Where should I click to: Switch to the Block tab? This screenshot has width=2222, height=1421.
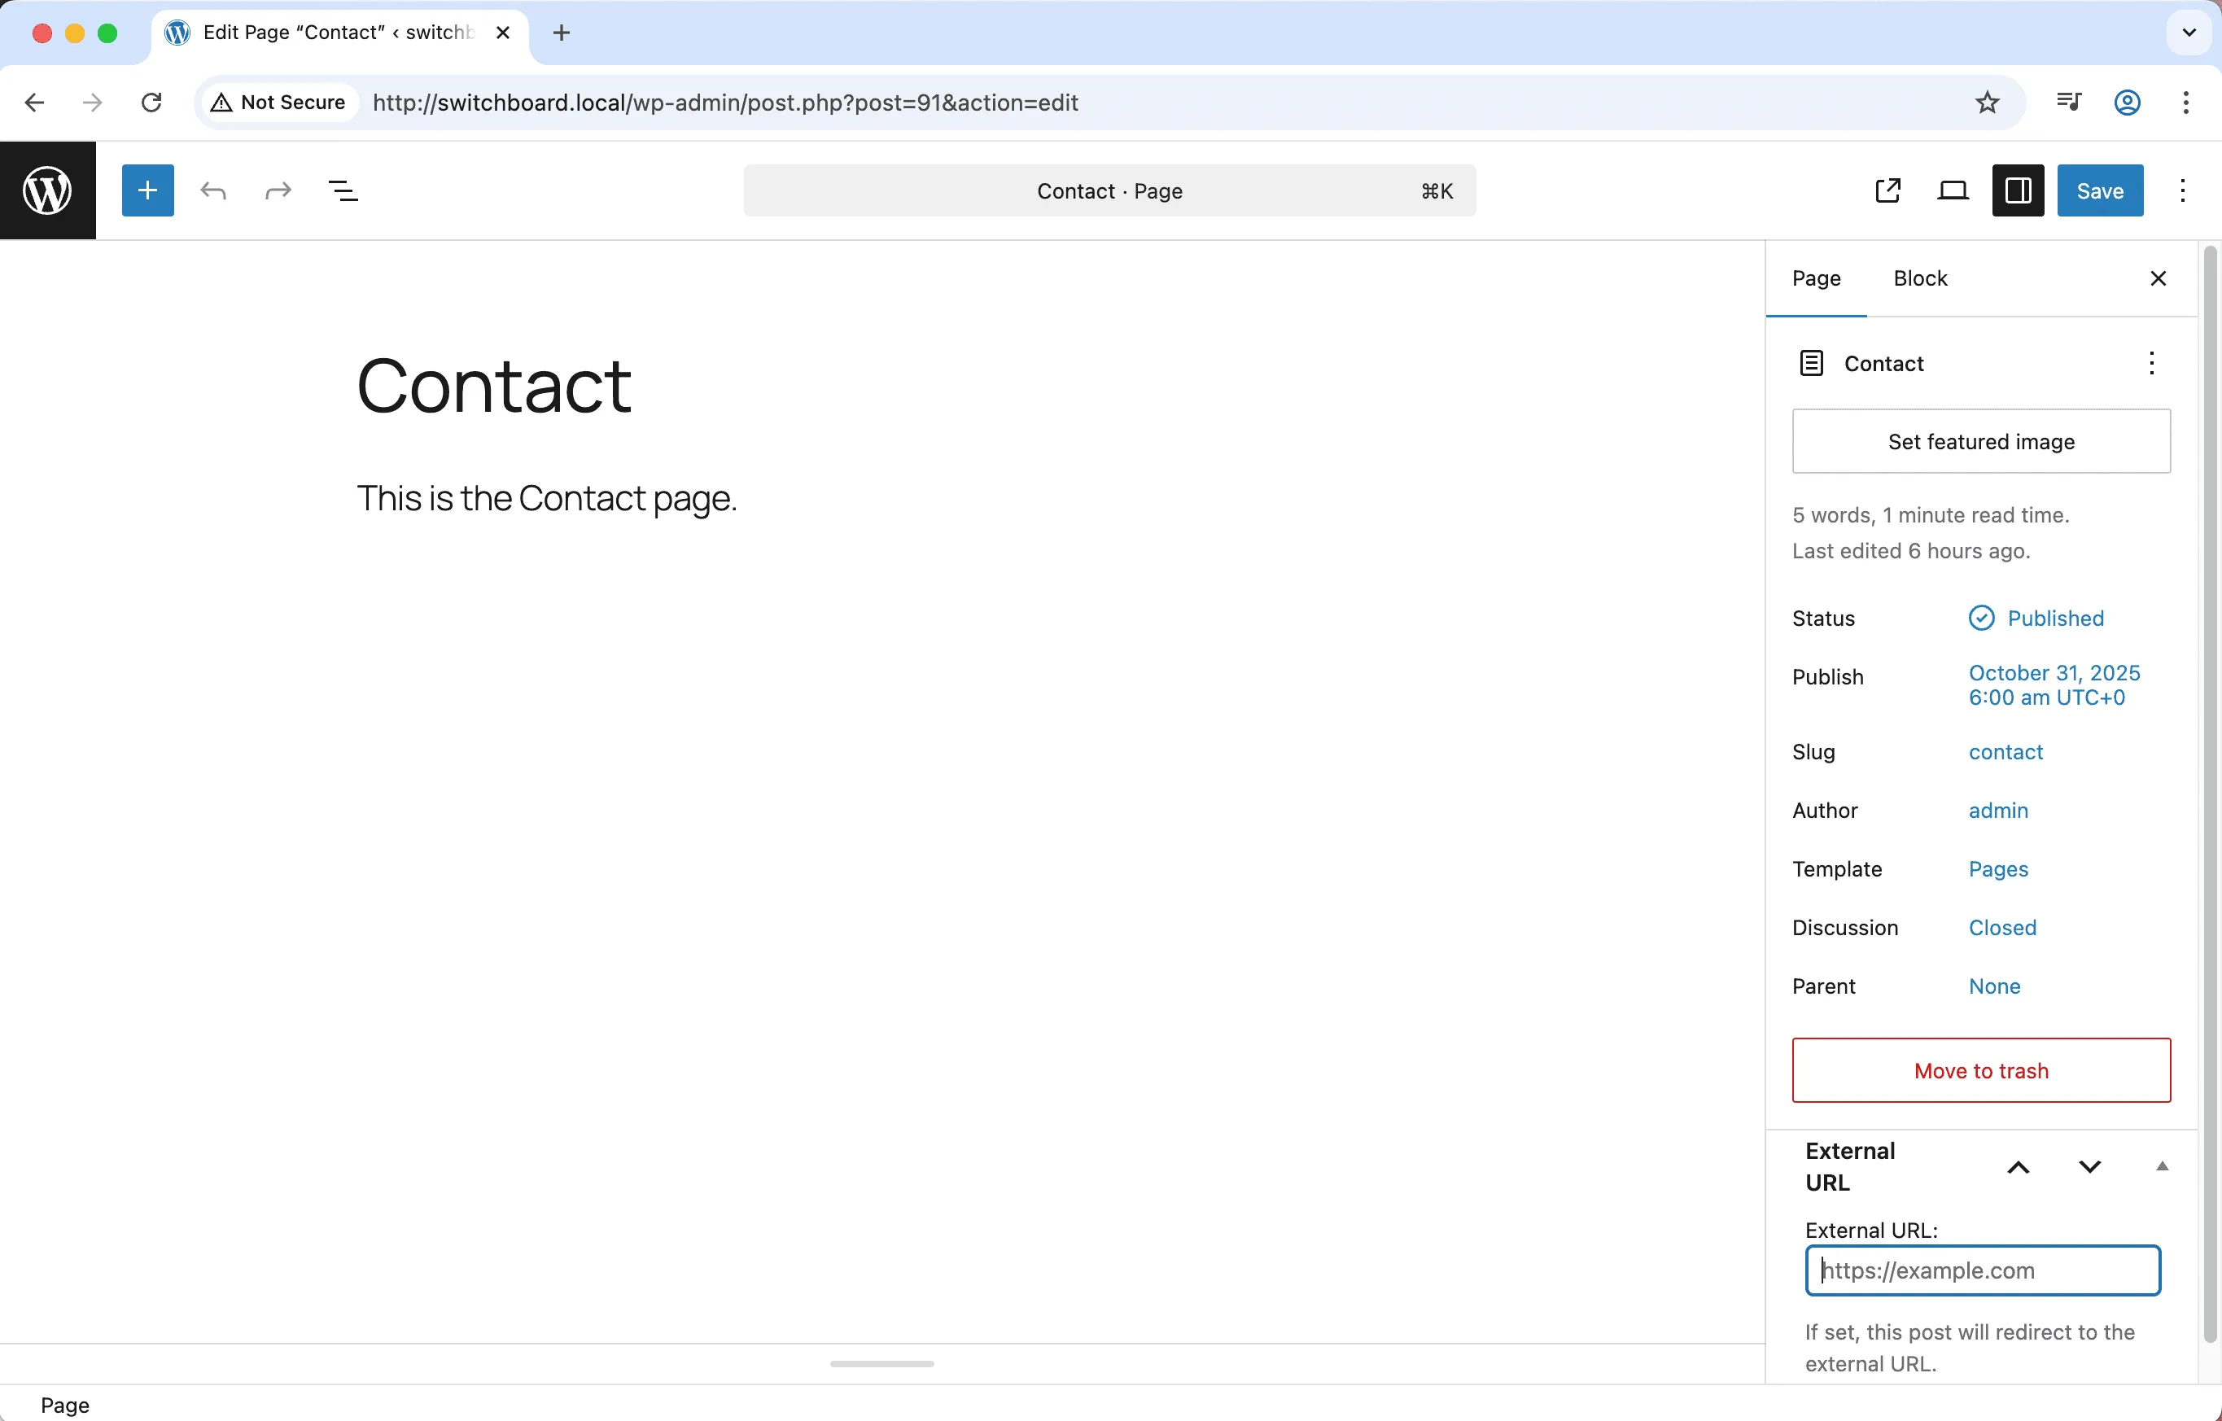coord(1920,278)
